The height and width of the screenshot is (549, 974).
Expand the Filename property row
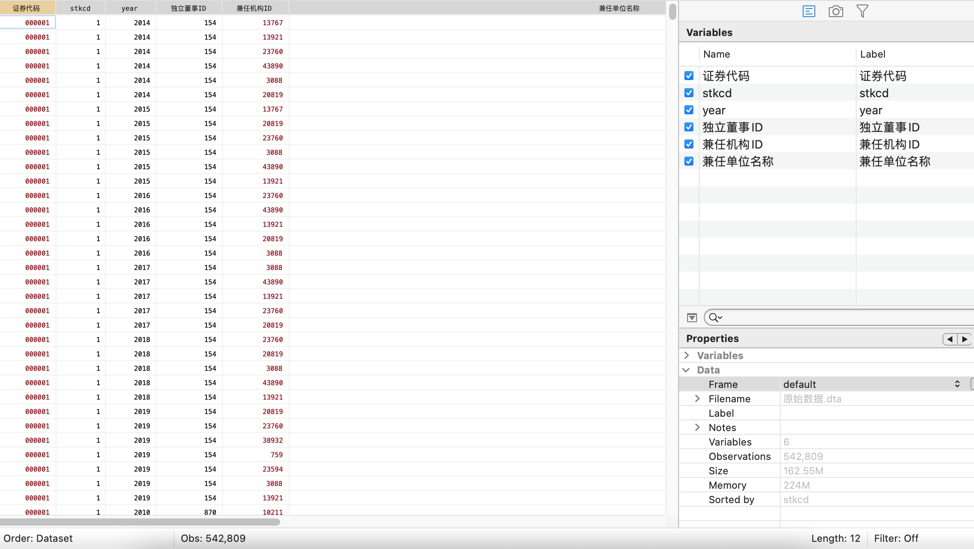coord(697,399)
